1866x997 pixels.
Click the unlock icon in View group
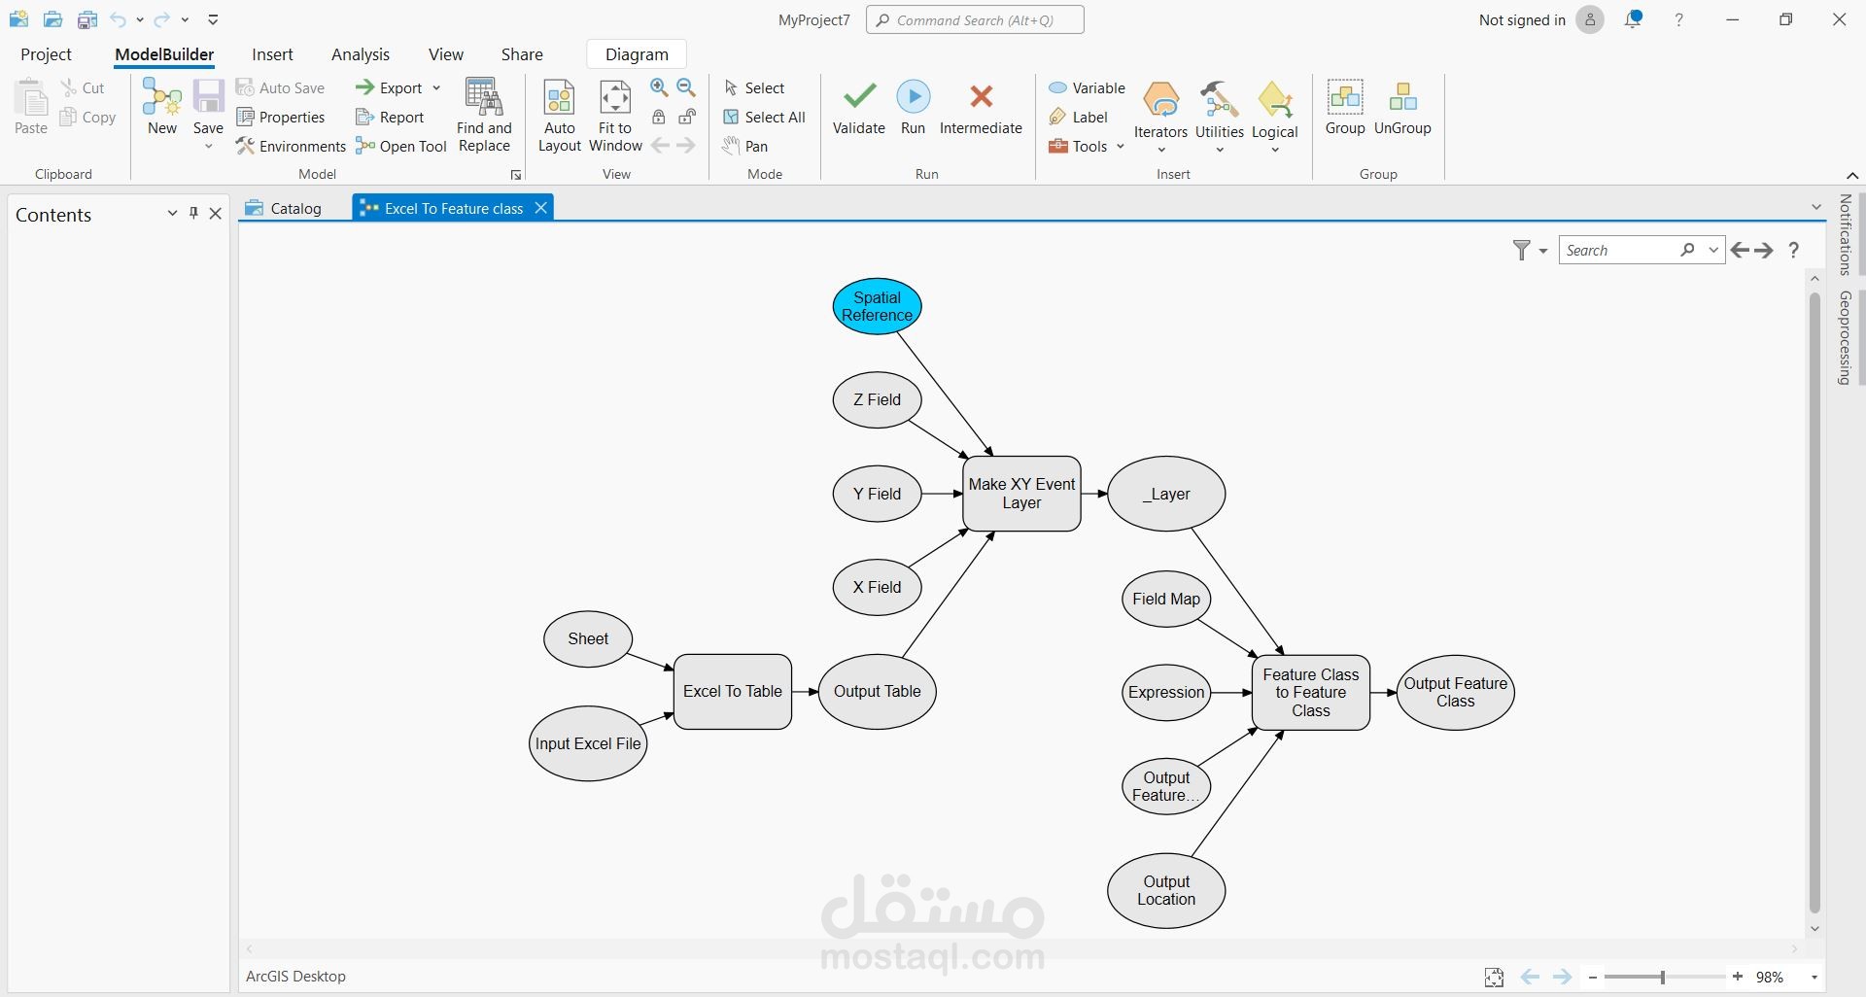coord(687,117)
